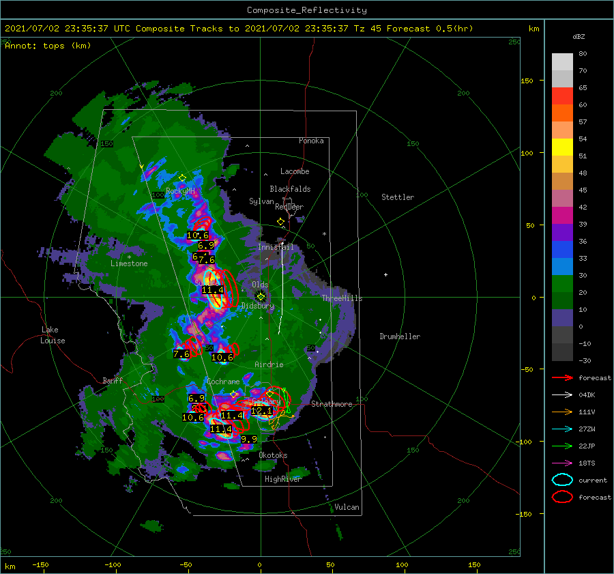Screen dimensions: 614x574
Task: Click the yellow diamond right of Cochrane
Action: [x=234, y=394]
